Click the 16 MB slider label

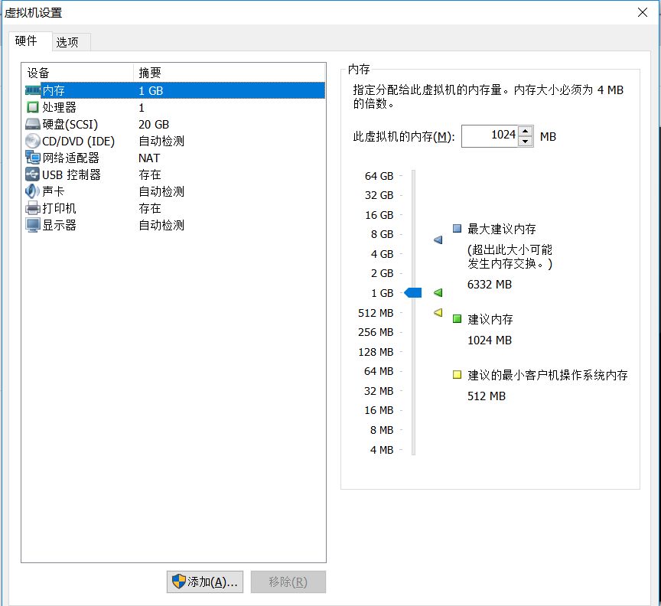[379, 410]
